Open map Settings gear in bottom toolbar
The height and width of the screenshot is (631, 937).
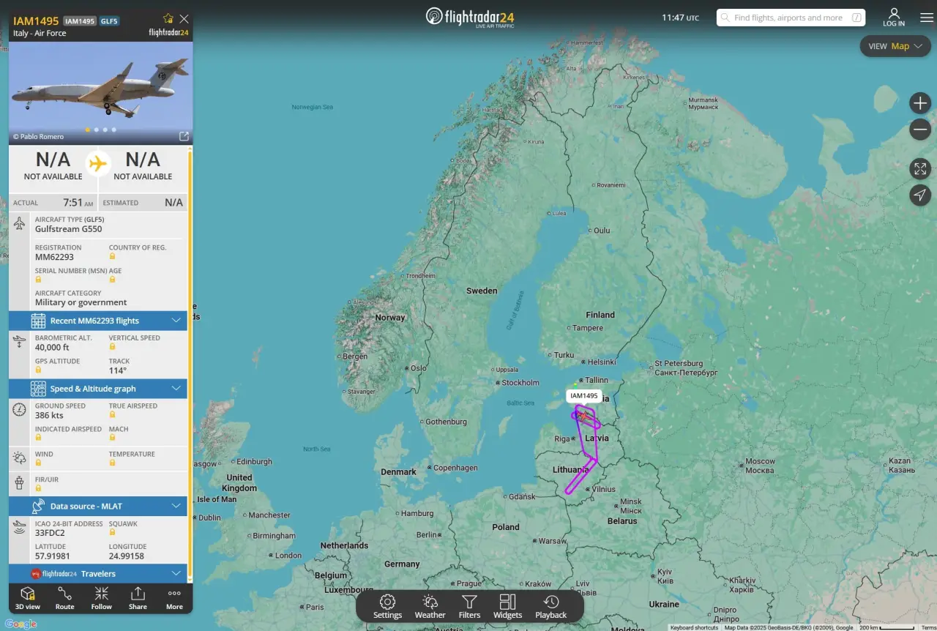pyautogui.click(x=387, y=606)
